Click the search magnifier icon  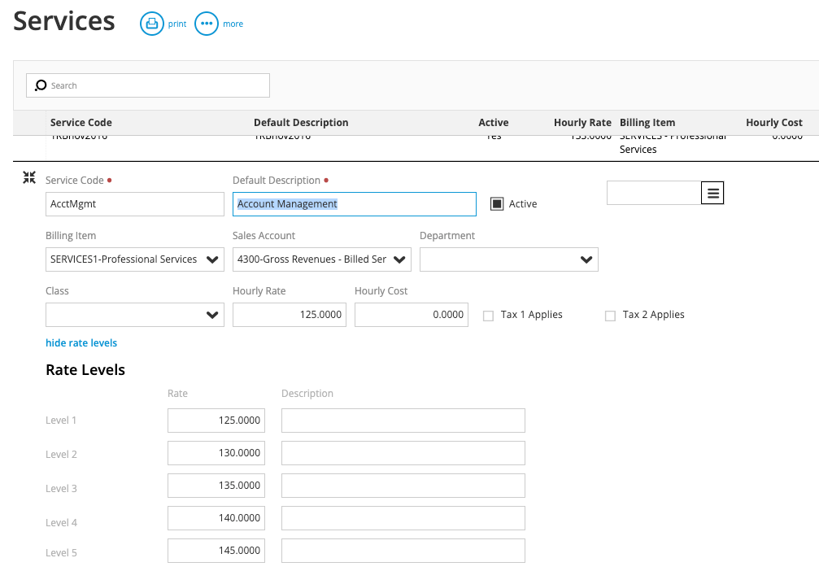(x=41, y=85)
